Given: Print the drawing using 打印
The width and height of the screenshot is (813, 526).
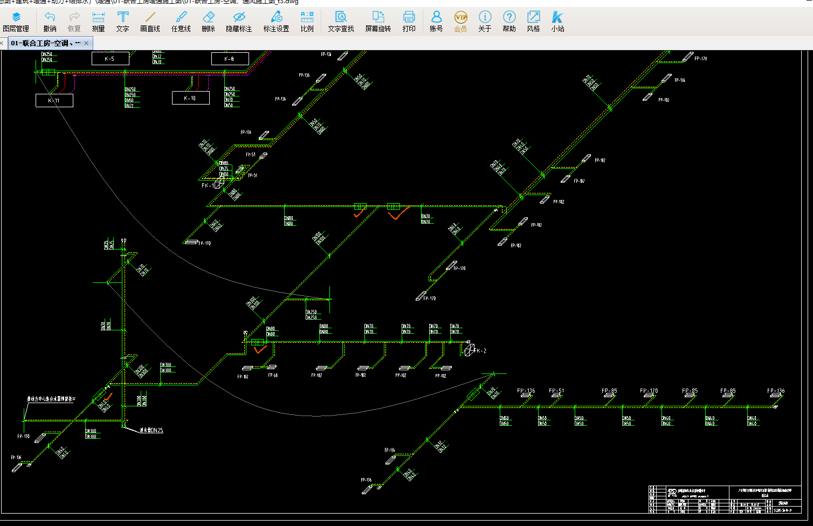Looking at the screenshot, I should click(409, 22).
